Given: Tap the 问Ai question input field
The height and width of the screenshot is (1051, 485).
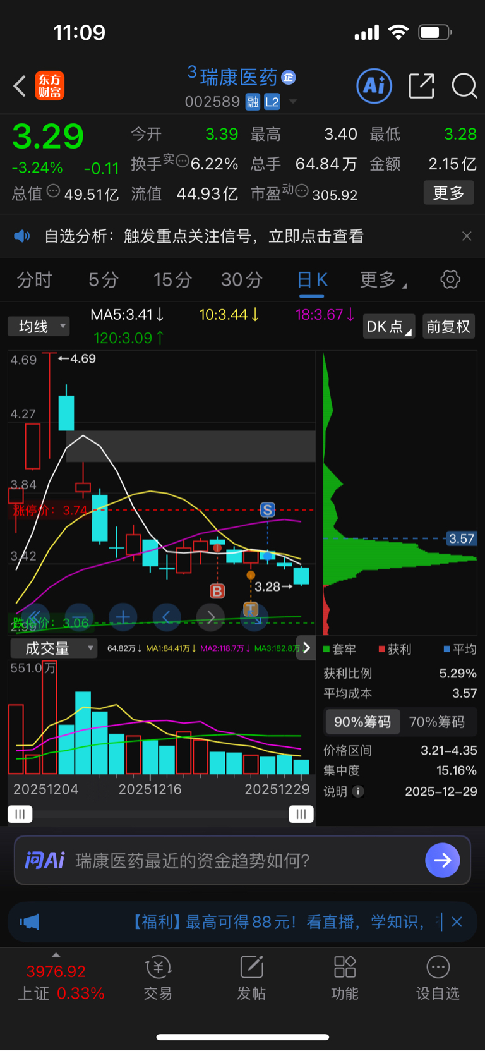Looking at the screenshot, I should (242, 860).
